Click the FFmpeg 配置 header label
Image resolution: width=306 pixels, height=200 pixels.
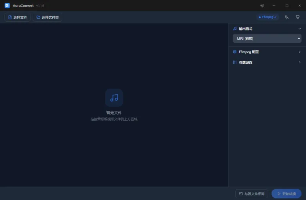249,52
